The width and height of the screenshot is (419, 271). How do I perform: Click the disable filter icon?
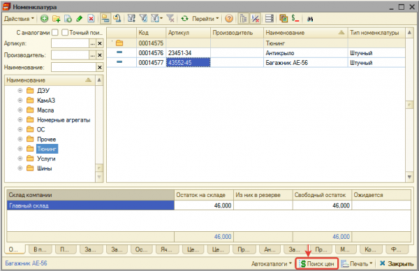170,18
